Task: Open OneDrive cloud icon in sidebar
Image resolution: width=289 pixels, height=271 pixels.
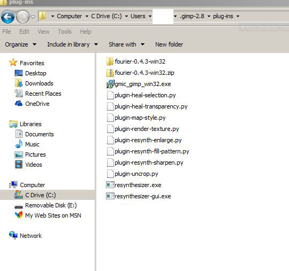Action: pyautogui.click(x=19, y=104)
